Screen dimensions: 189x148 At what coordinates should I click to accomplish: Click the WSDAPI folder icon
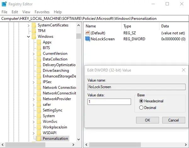(x=39, y=133)
